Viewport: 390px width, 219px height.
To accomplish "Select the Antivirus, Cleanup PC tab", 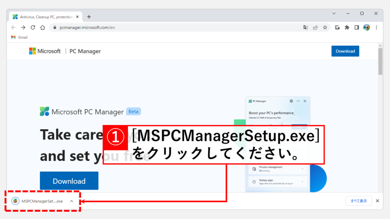I will [x=46, y=17].
